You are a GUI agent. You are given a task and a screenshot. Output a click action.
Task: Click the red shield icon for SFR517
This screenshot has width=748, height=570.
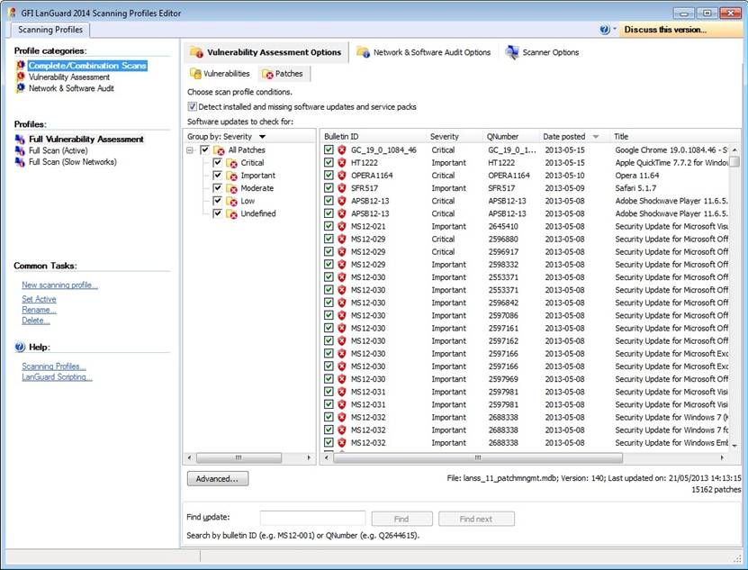341,188
